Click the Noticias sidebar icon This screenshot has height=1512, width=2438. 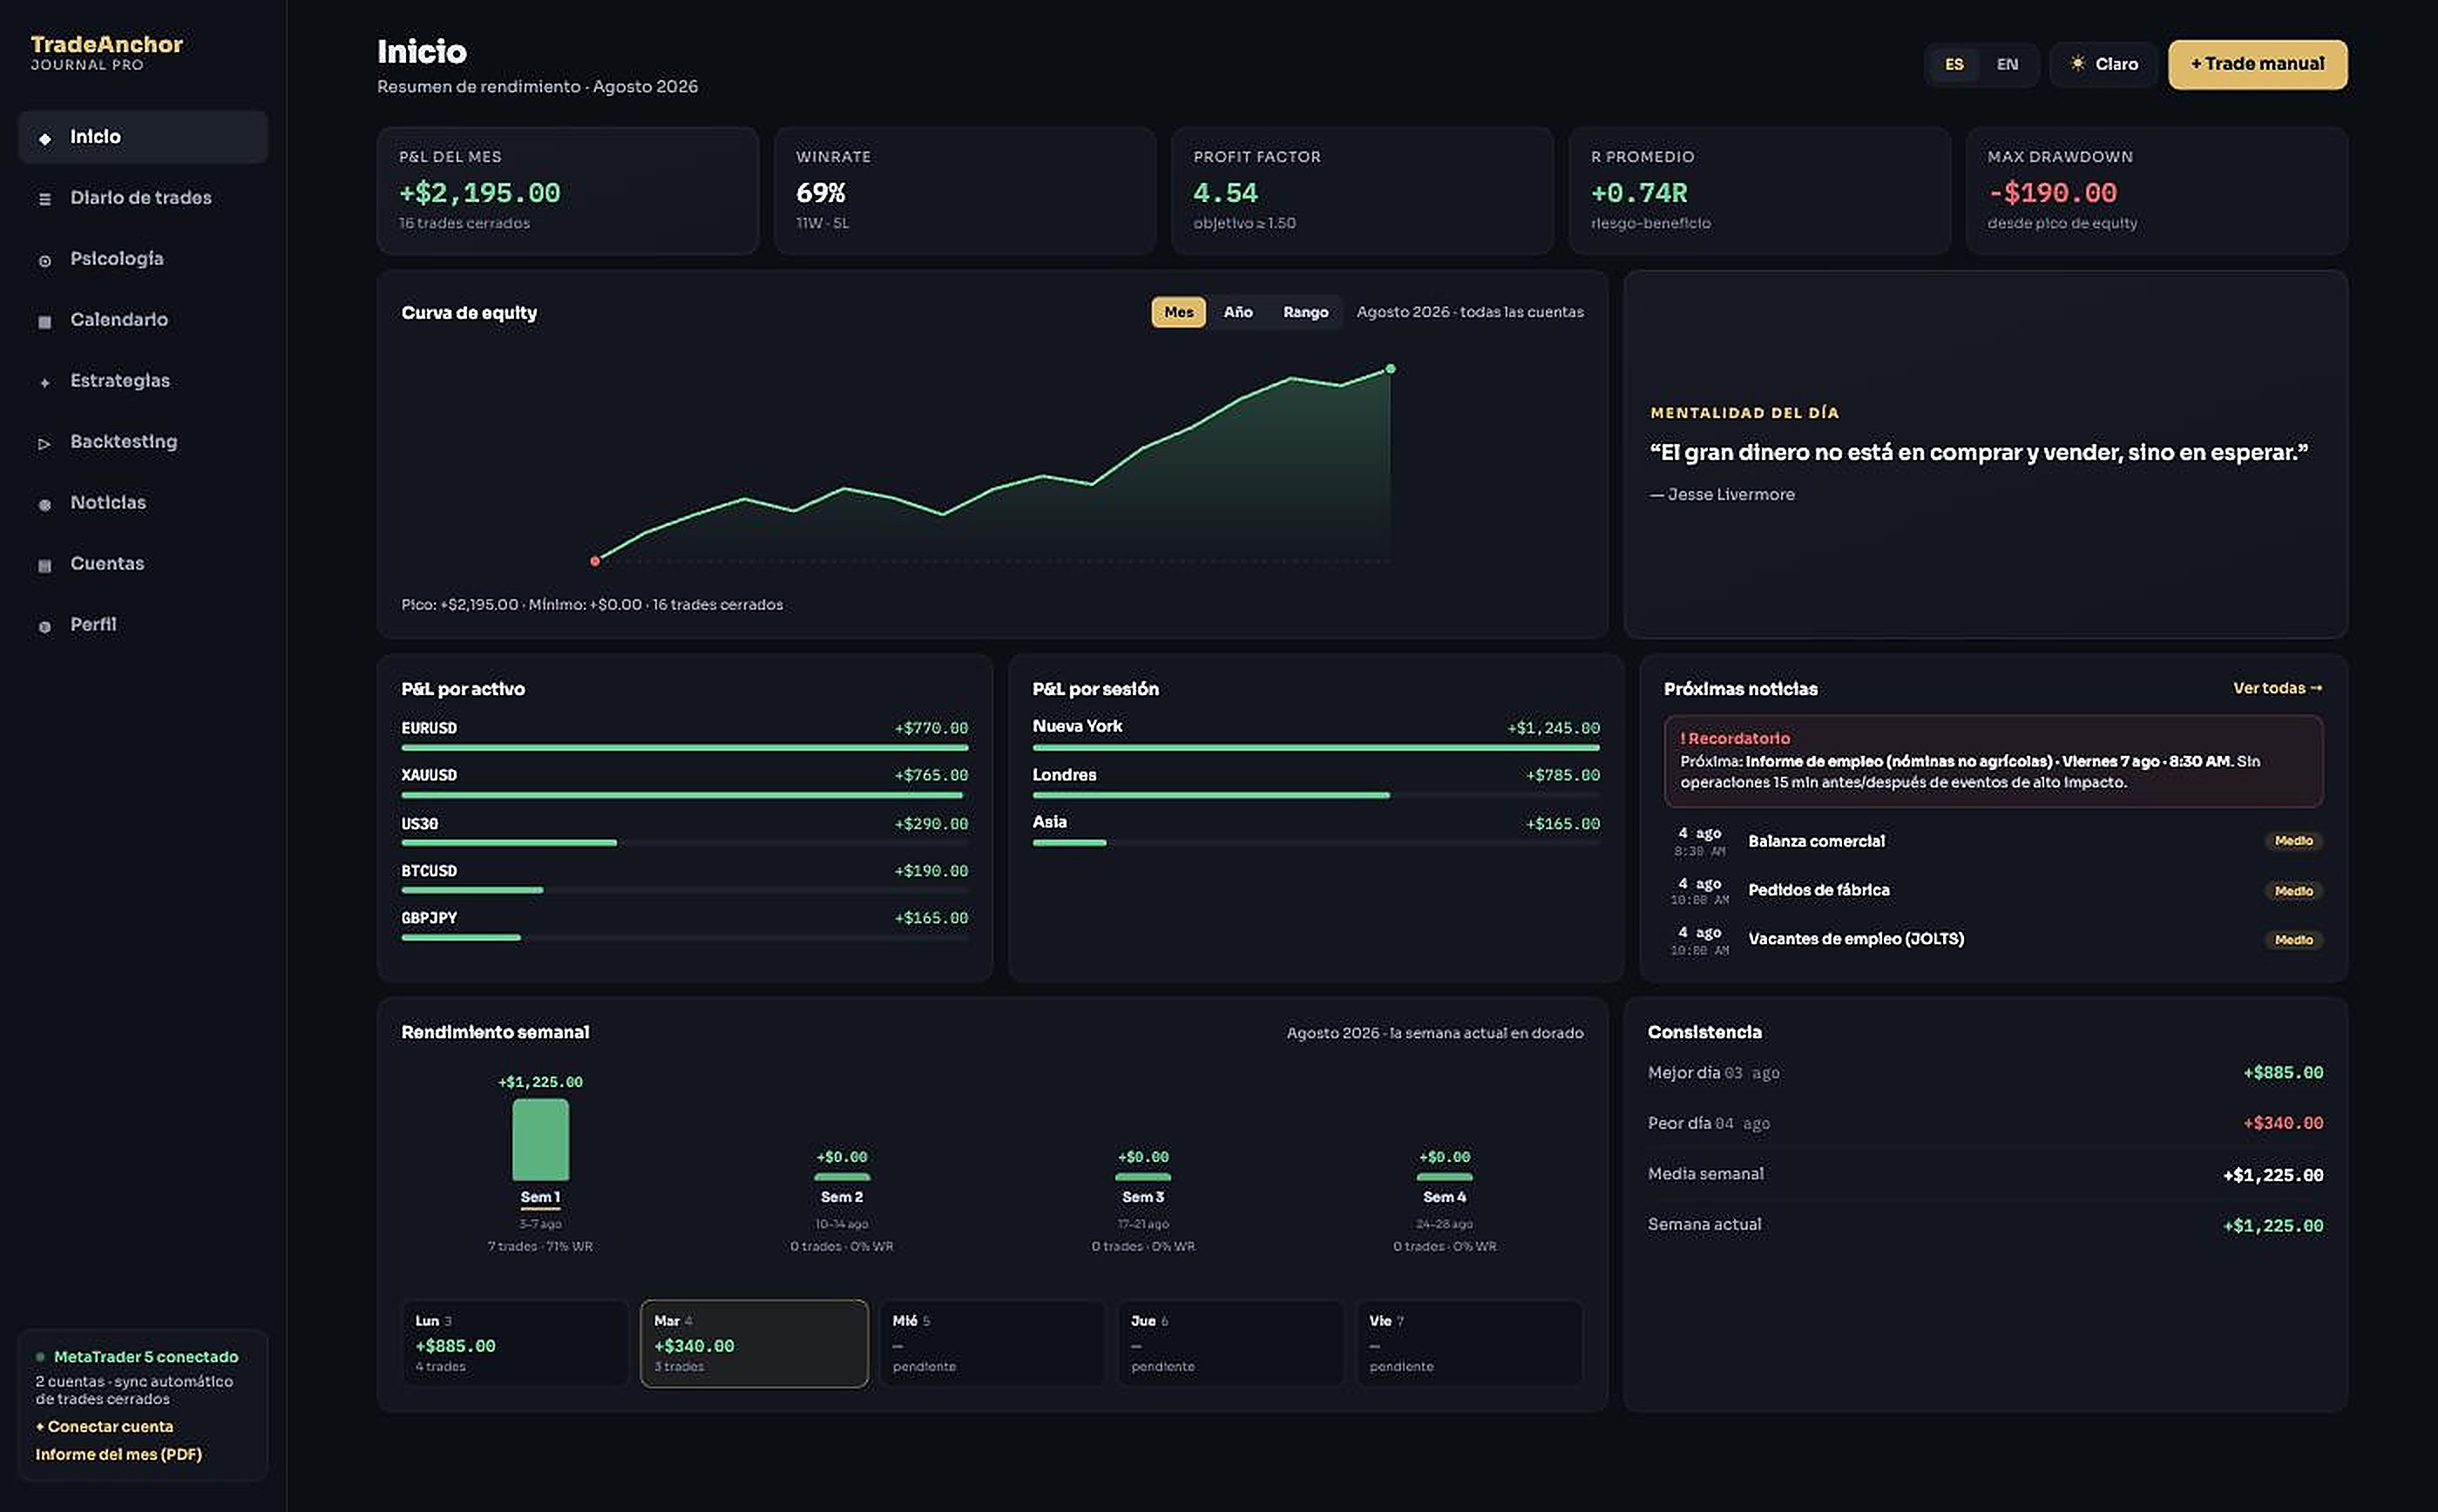(x=44, y=504)
